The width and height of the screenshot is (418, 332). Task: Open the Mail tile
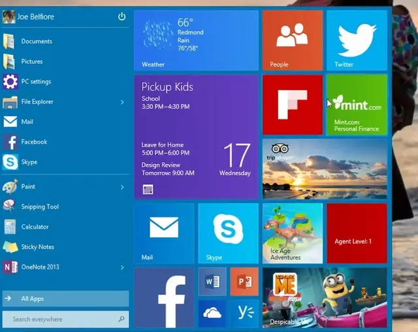(164, 233)
